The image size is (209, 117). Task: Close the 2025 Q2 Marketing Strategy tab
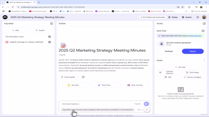click(34, 2)
